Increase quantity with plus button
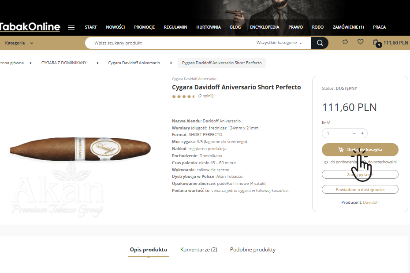 pos(362,133)
